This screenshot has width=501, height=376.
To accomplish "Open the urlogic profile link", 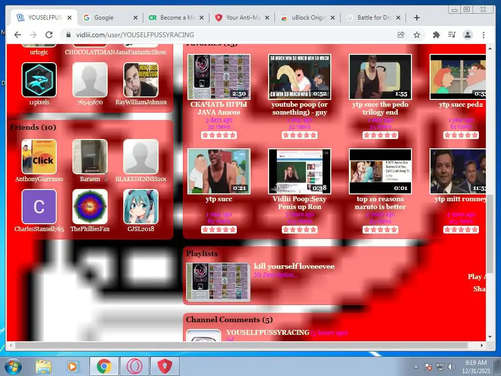I will coord(39,52).
